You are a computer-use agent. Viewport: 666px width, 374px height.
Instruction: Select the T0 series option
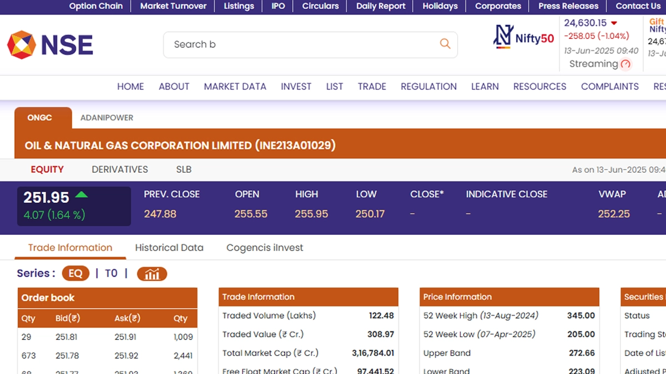click(111, 274)
